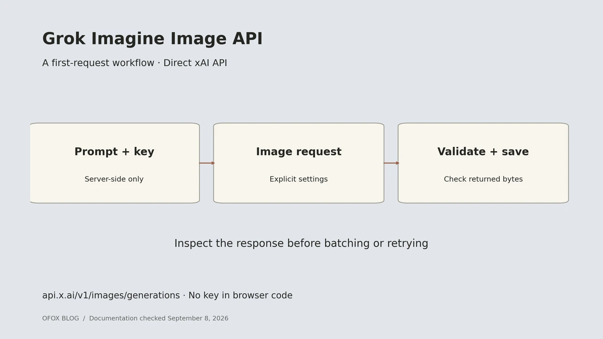Screen dimensions: 603x339
Task: Click the 'Check returned bytes' caption
Action: click(x=483, y=179)
